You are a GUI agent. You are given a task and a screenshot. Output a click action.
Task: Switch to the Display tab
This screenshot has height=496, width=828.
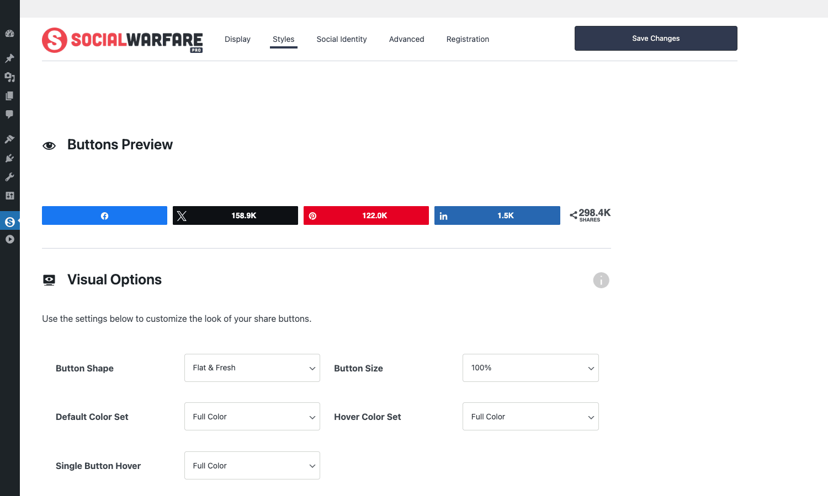(x=237, y=39)
